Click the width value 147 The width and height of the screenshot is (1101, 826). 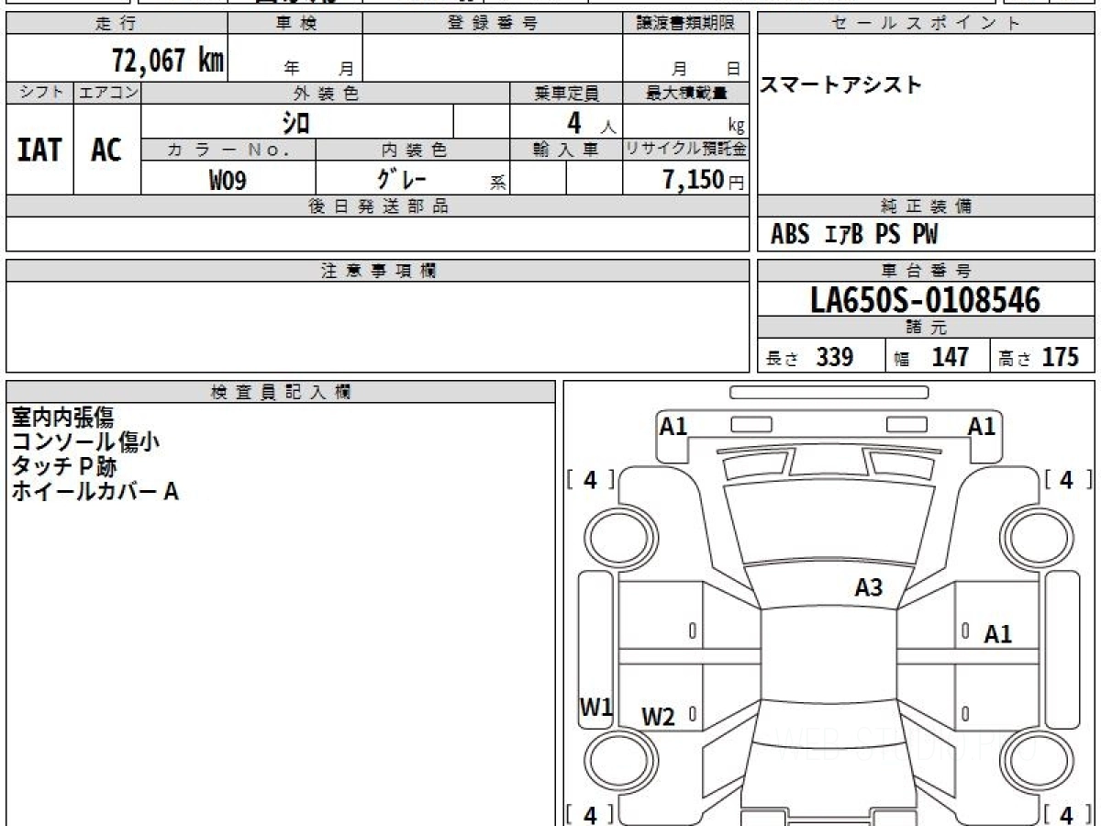[x=951, y=357]
